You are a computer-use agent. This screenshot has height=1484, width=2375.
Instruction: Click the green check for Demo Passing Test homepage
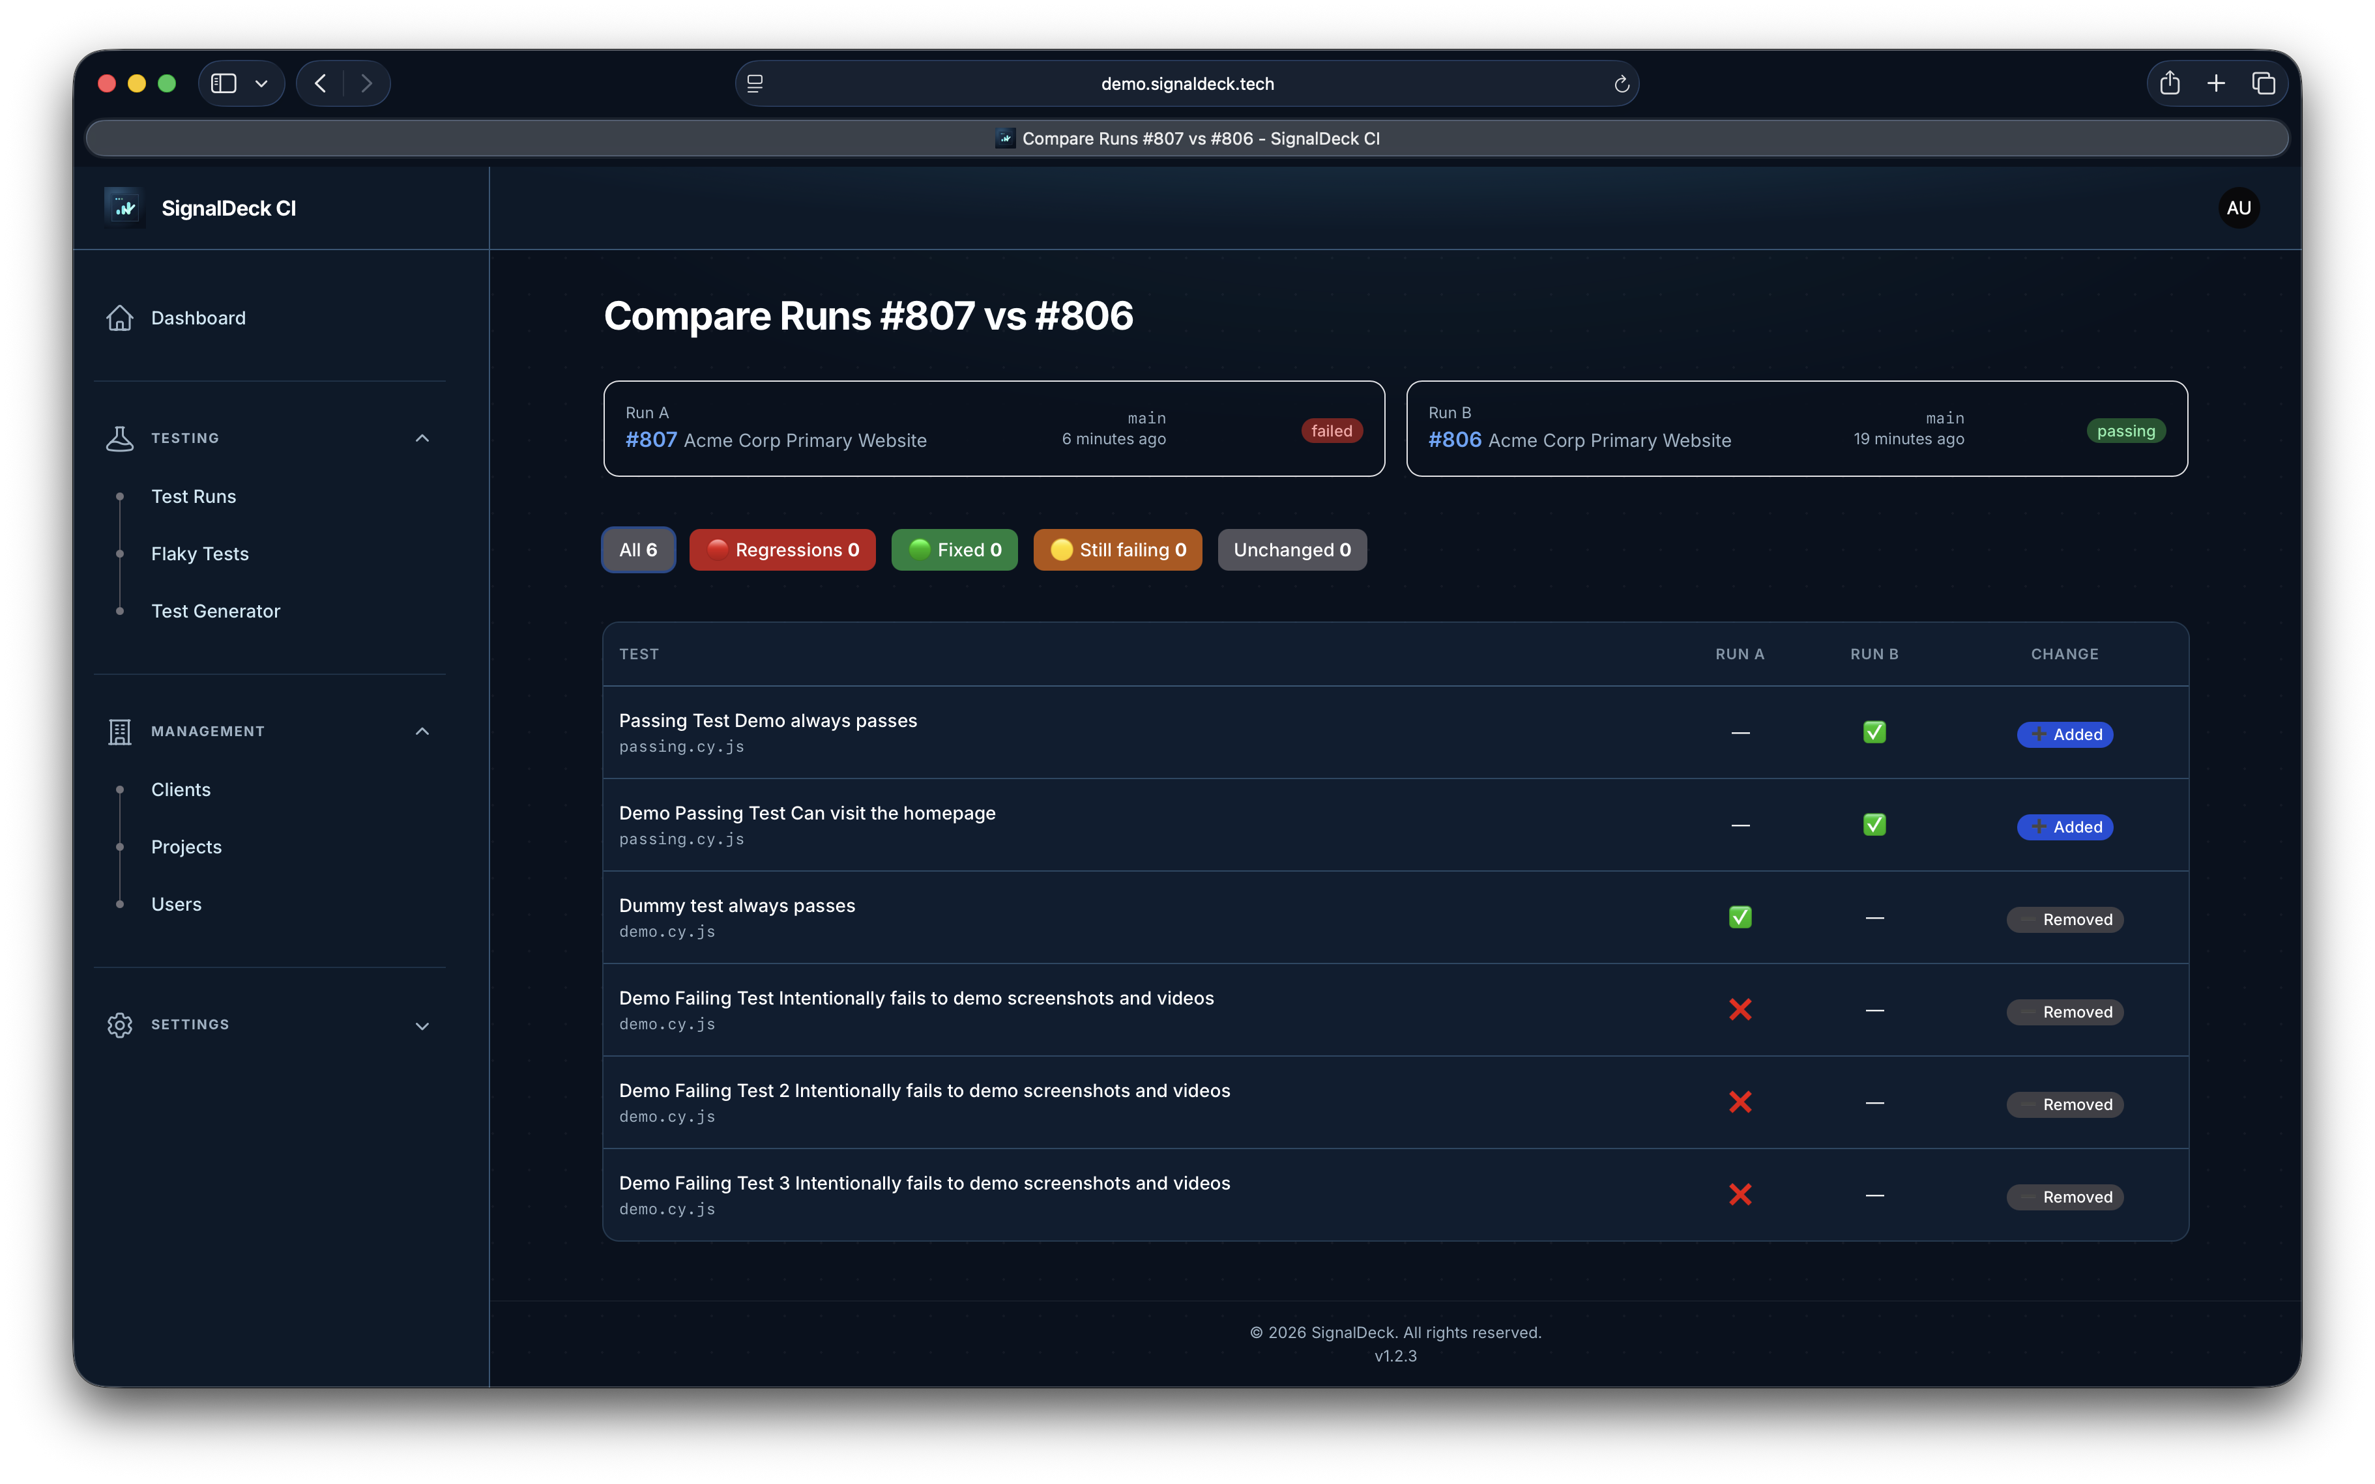click(1873, 825)
